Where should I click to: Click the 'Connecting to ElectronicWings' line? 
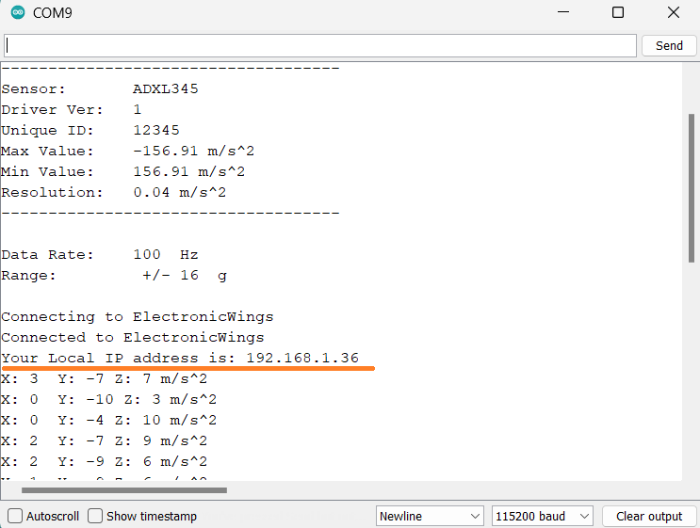[138, 316]
